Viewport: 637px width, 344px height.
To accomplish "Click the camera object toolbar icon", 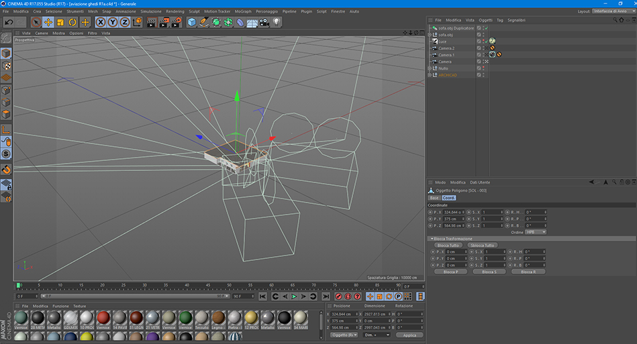I will coord(264,22).
